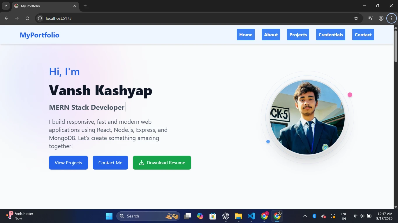Screen dimensions: 398x223
Task: Open the Chrome three-dot menu
Action: click(x=392, y=18)
